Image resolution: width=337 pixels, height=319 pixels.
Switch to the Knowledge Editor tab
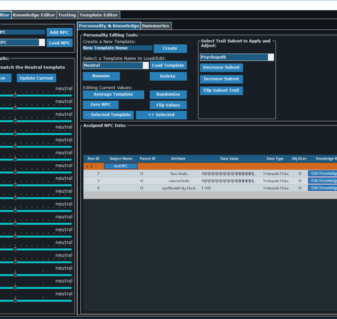(34, 15)
